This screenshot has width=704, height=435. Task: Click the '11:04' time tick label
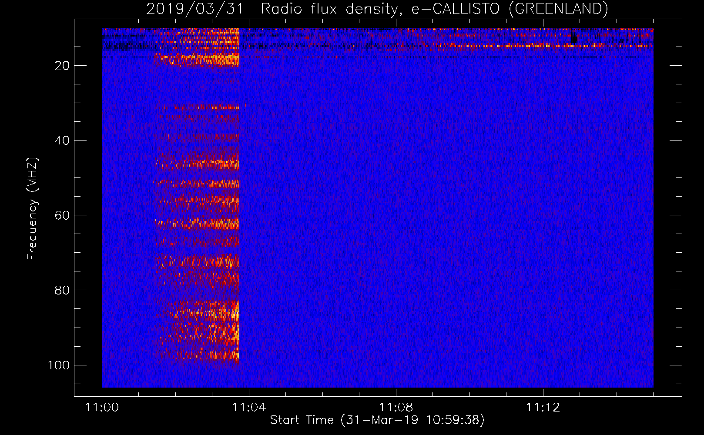[x=249, y=408]
